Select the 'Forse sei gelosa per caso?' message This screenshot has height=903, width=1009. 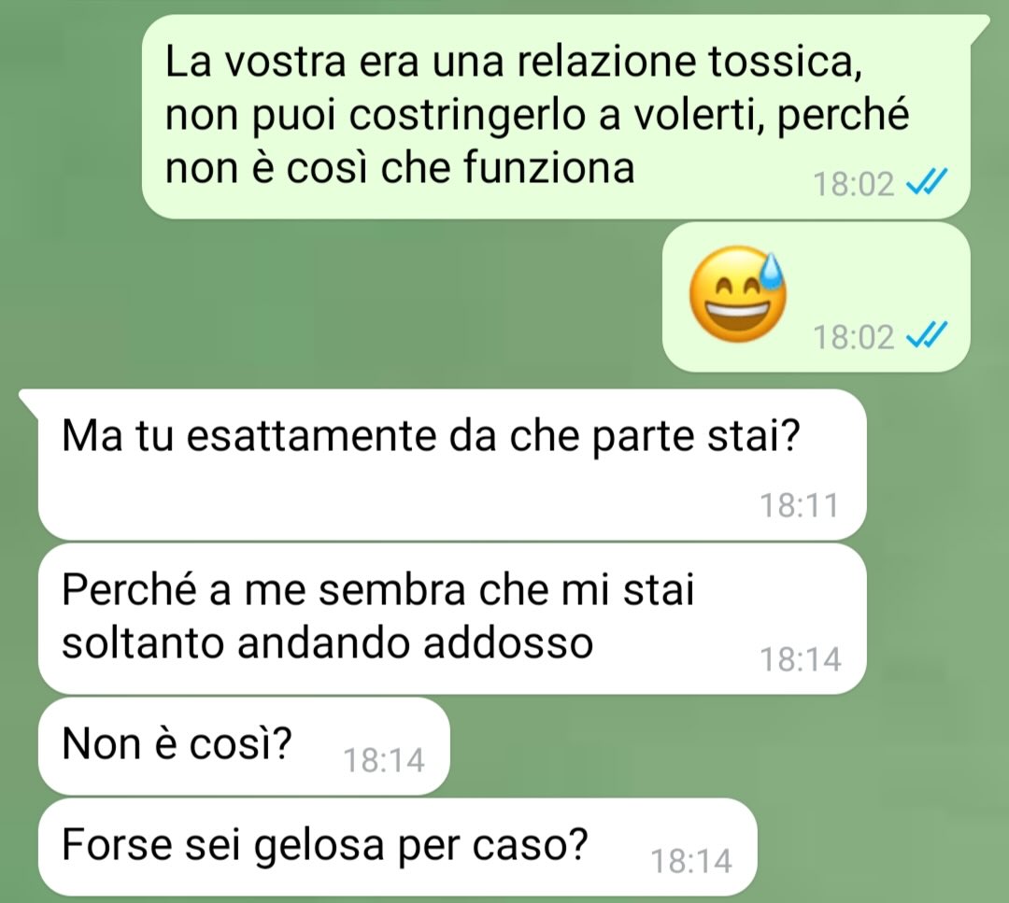click(x=398, y=847)
